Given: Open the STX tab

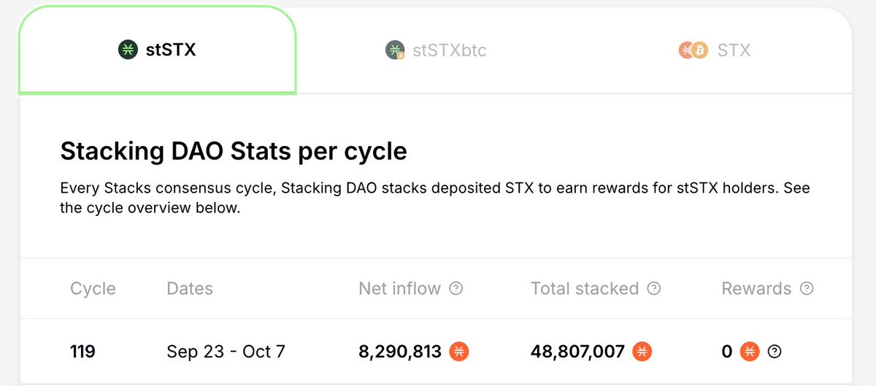Looking at the screenshot, I should [x=714, y=50].
